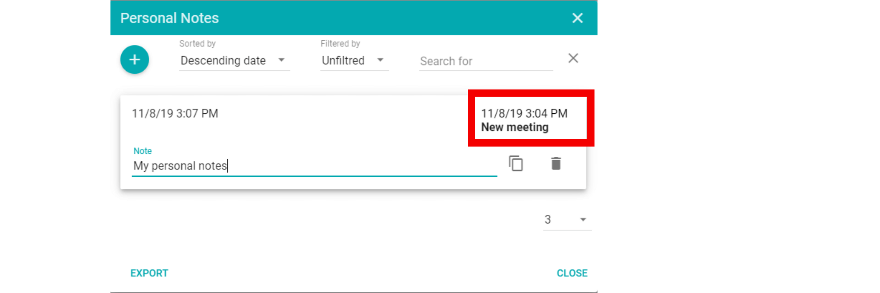
Task: Copy the note using the duplicate icon
Action: 516,163
